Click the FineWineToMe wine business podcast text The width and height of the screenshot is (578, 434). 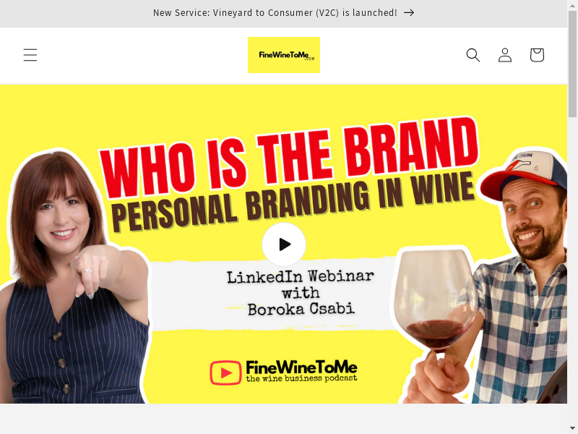[301, 371]
